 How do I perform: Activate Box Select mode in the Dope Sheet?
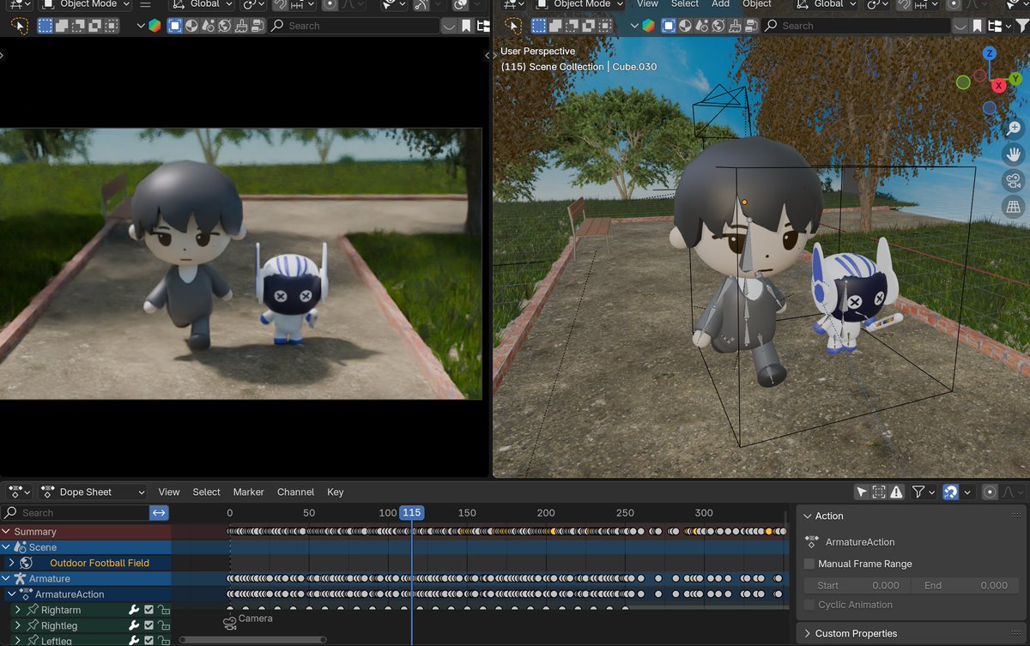[x=880, y=492]
